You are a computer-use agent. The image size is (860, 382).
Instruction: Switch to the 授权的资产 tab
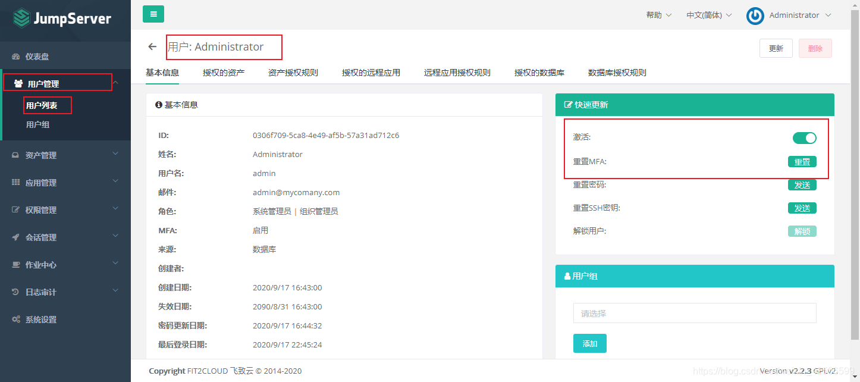224,73
